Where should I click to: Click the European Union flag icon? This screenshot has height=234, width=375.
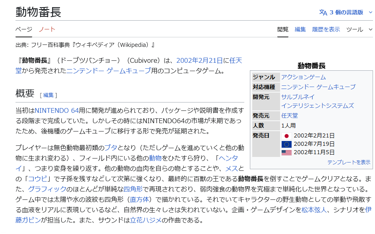pyautogui.click(x=286, y=144)
